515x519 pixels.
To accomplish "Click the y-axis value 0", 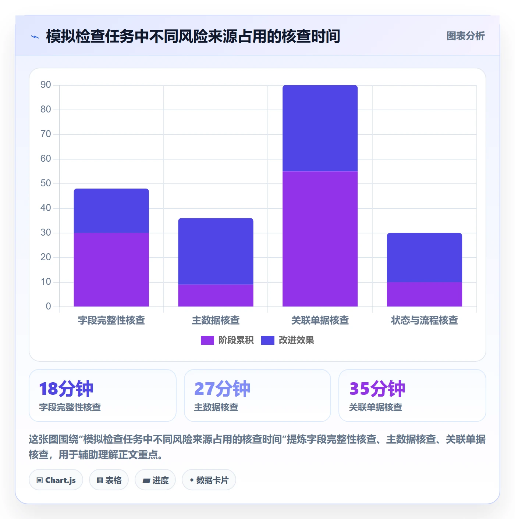I will coord(48,307).
